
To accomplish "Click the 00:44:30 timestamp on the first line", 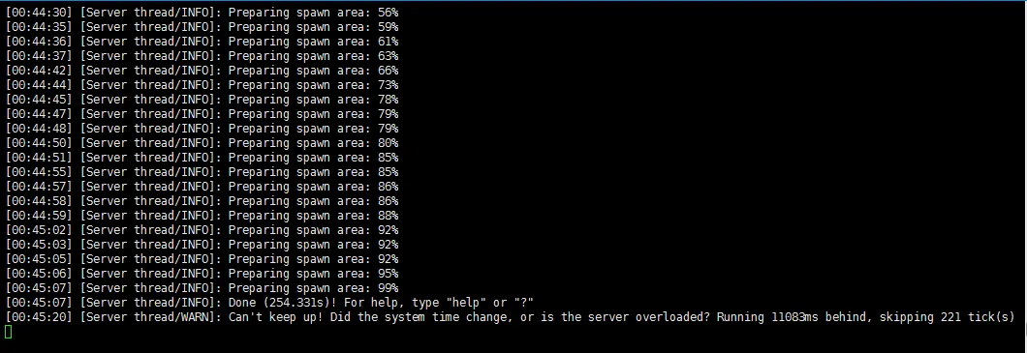I will coord(40,13).
